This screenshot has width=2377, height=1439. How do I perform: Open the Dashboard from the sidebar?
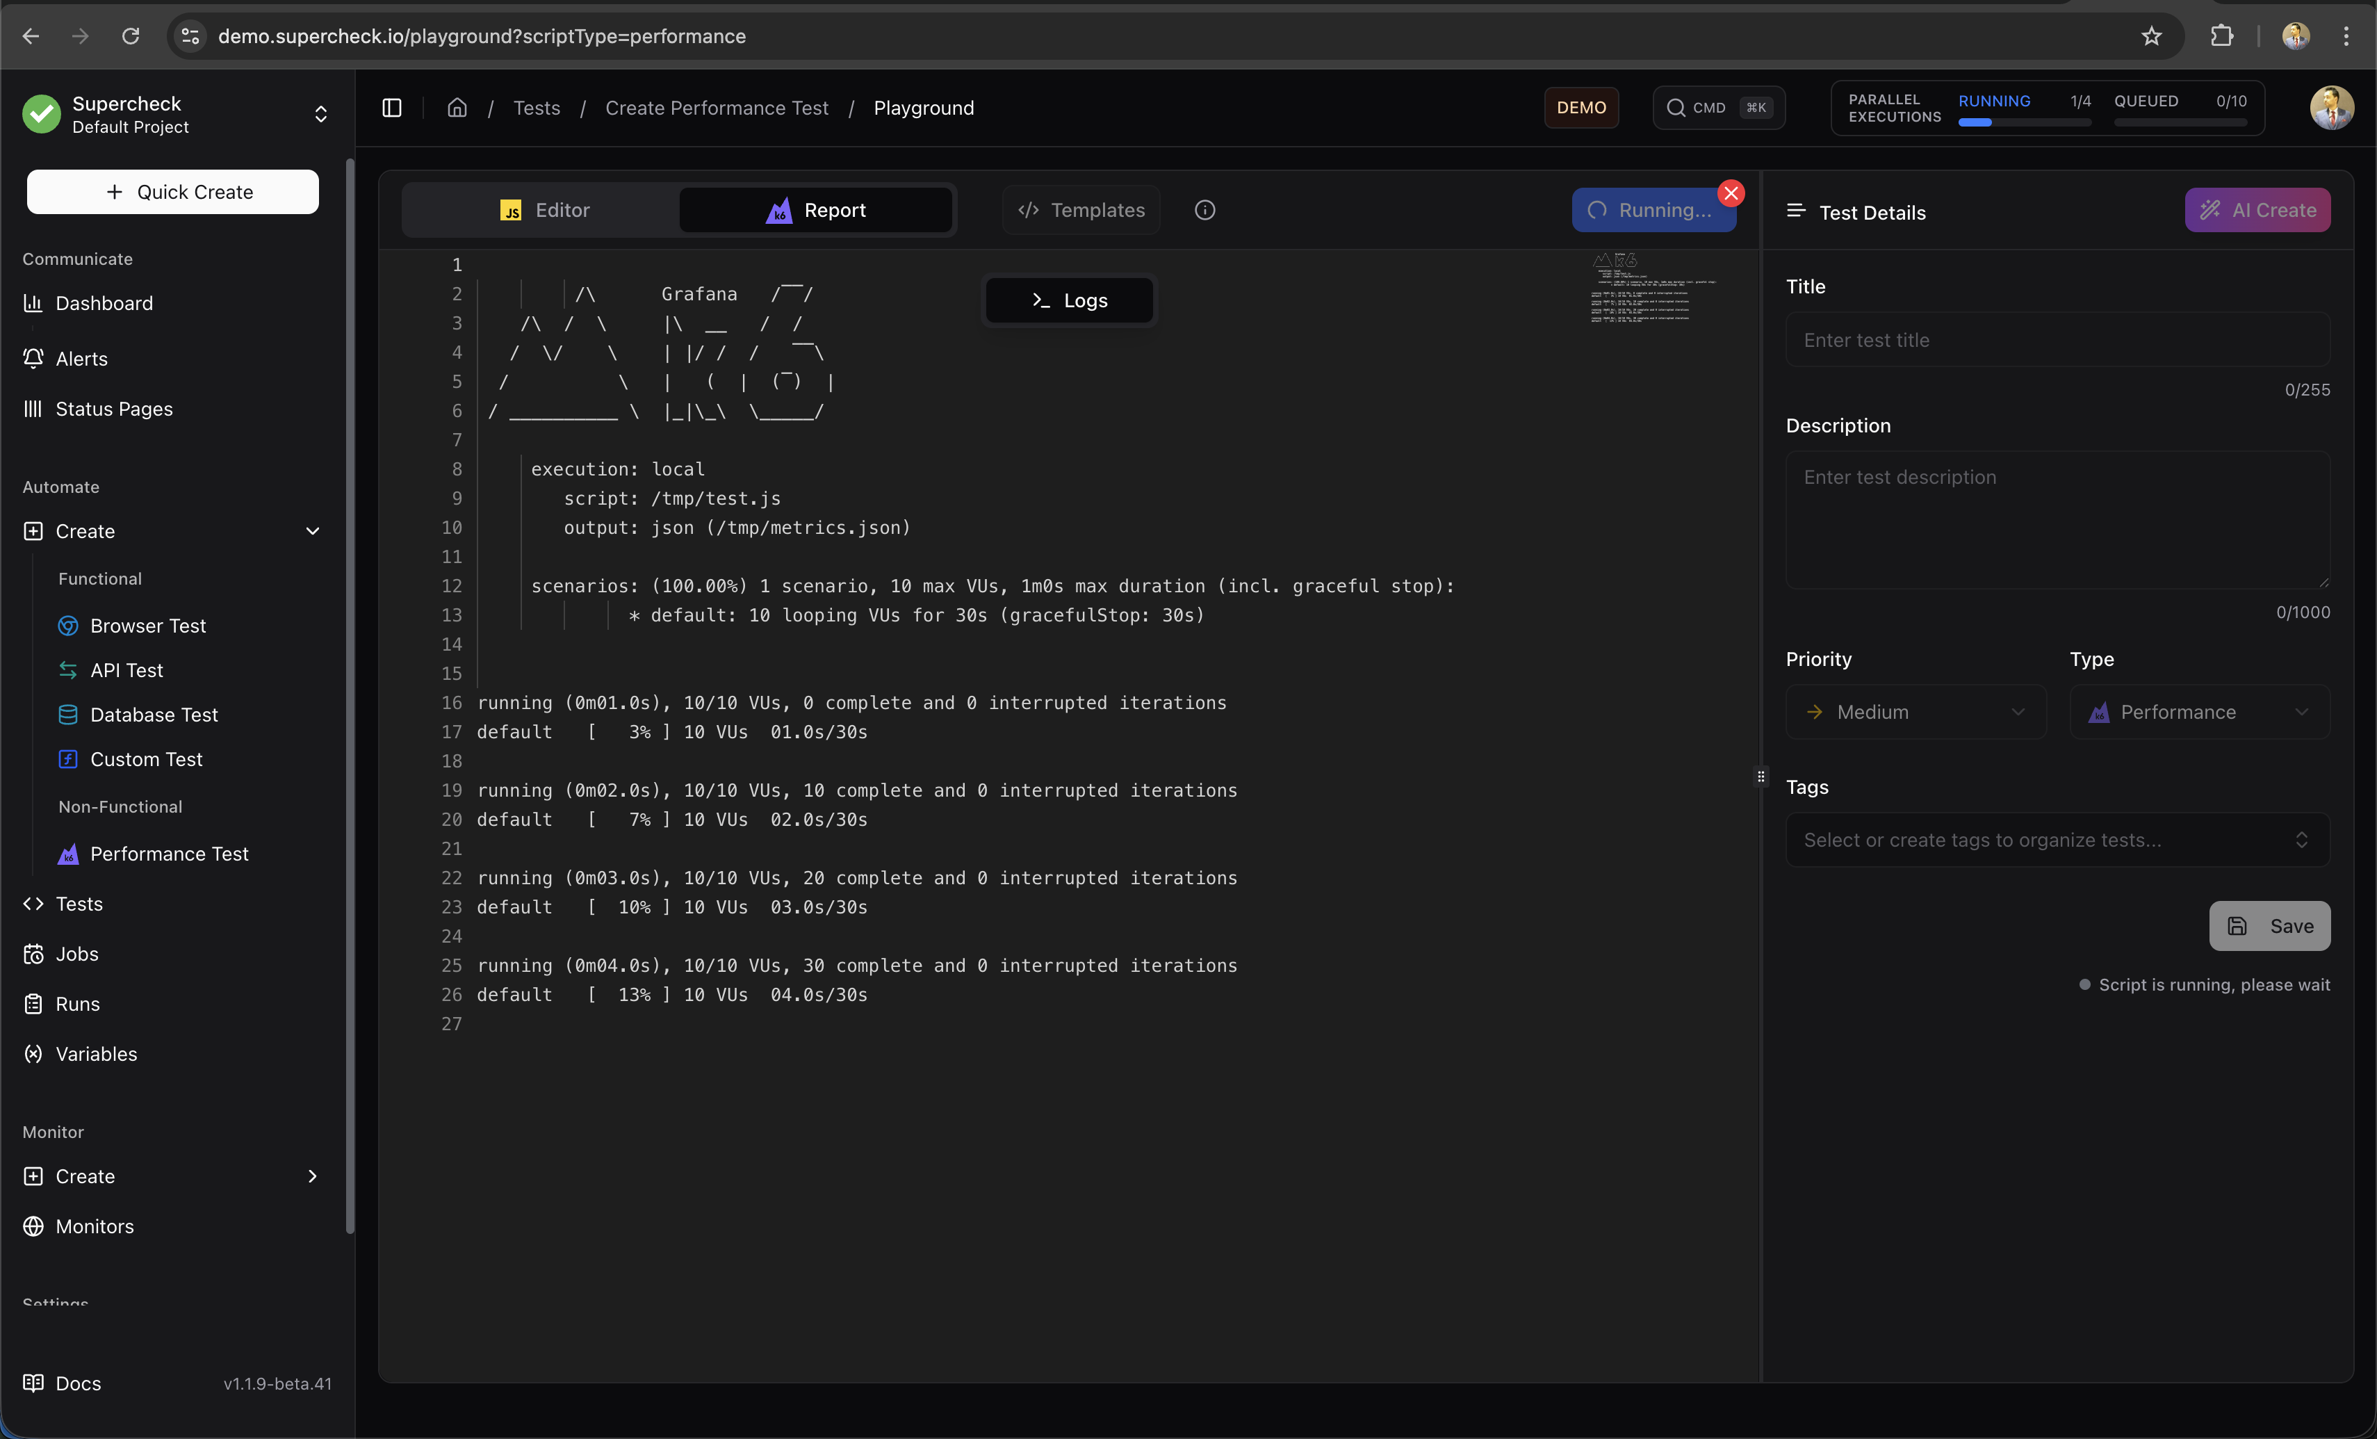click(x=104, y=302)
